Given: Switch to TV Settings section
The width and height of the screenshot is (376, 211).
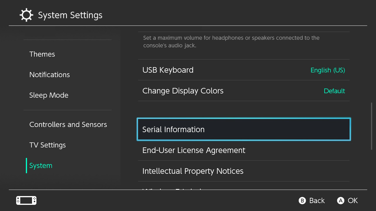Looking at the screenshot, I should pos(47,145).
